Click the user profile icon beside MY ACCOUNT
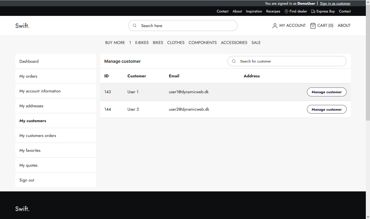Image resolution: width=370 pixels, height=219 pixels. 275,26
